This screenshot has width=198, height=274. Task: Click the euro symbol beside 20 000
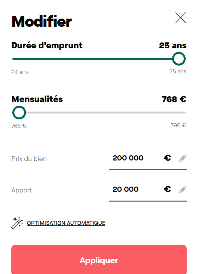167,189
